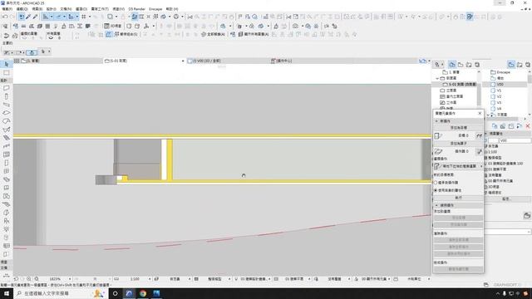Viewport: 532px width, 299px height.
Task: Toggle the 暫停組合 suspend groups option
Action: pyautogui.click(x=126, y=34)
